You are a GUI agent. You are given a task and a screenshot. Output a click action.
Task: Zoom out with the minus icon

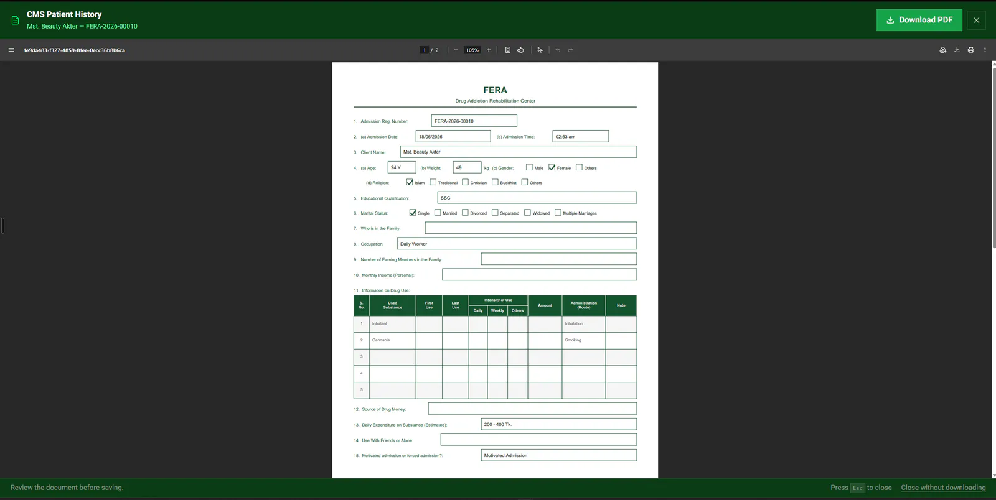pos(456,50)
